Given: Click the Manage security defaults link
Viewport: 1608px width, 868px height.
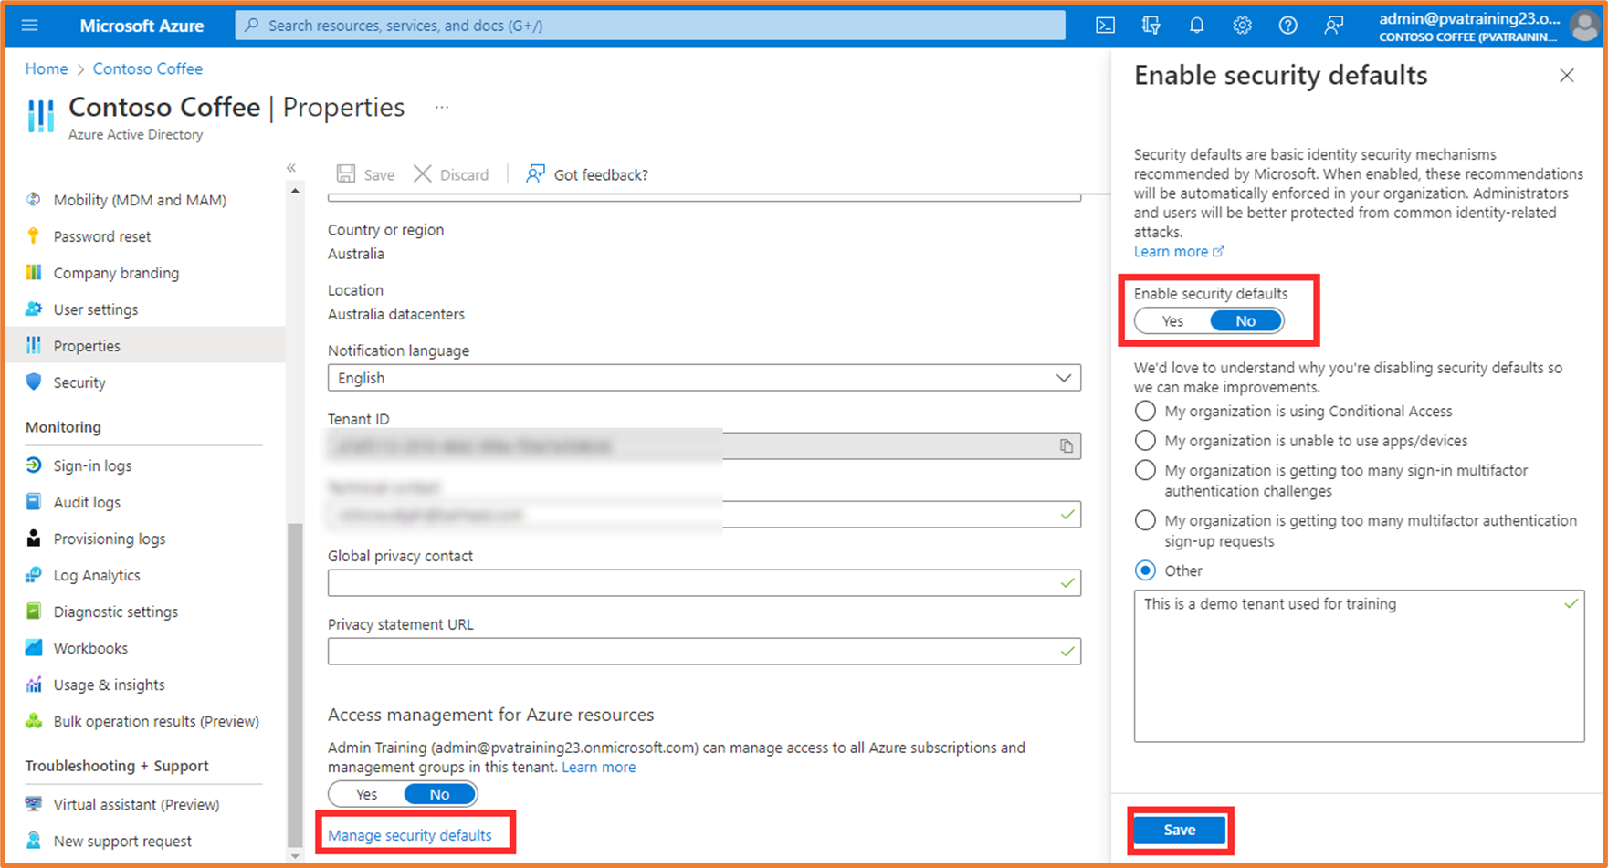Looking at the screenshot, I should coord(409,835).
